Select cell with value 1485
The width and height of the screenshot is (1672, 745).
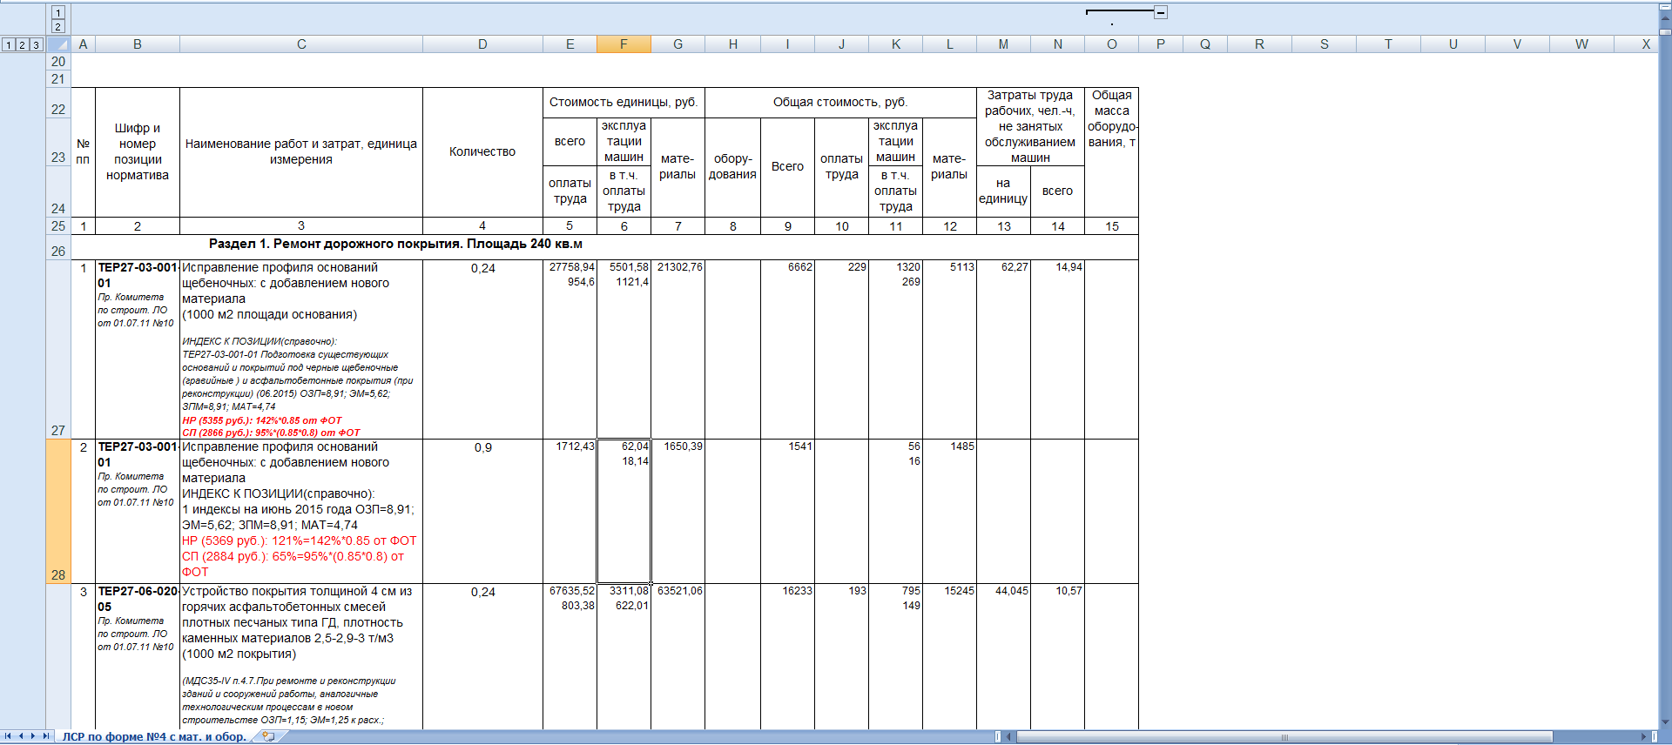coord(949,511)
